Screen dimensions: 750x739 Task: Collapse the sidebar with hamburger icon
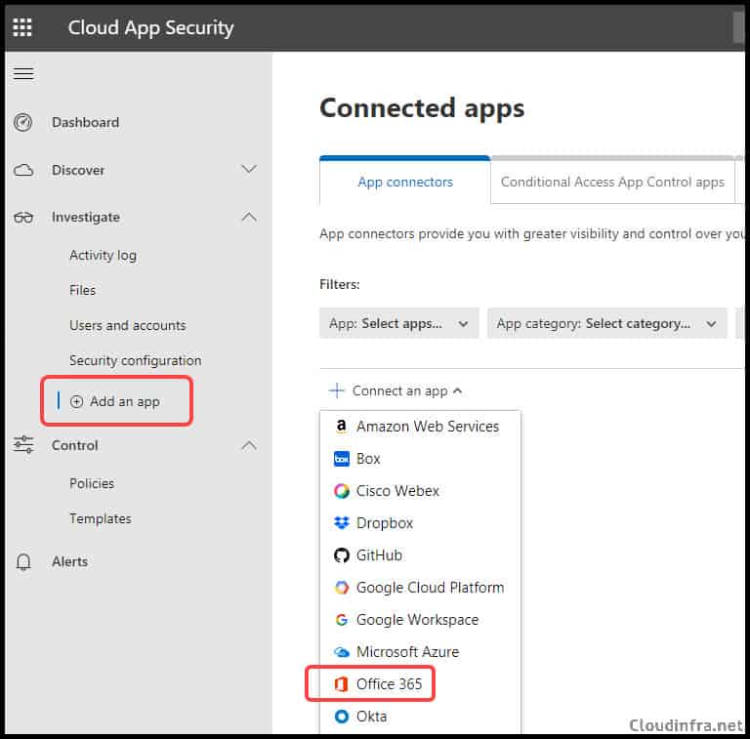[x=23, y=73]
